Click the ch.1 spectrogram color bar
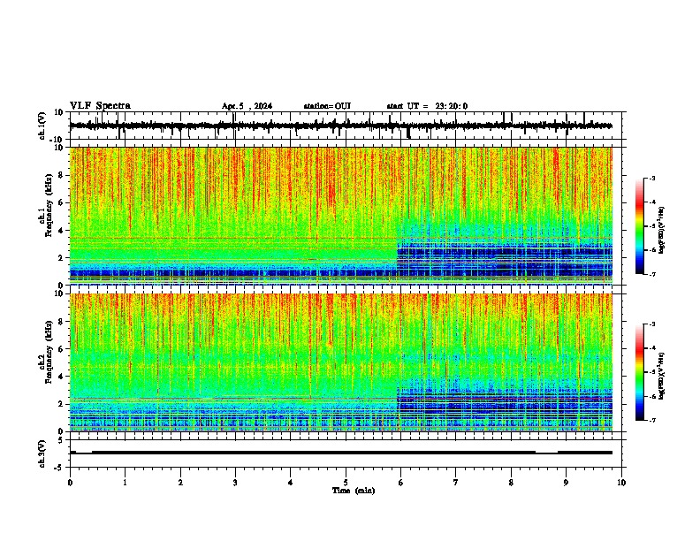 639,226
